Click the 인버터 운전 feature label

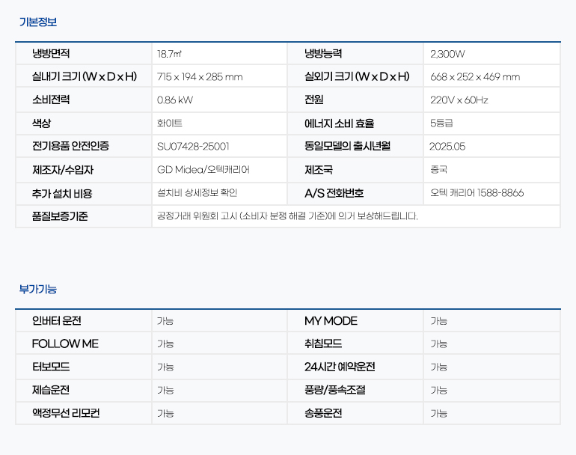click(56, 321)
